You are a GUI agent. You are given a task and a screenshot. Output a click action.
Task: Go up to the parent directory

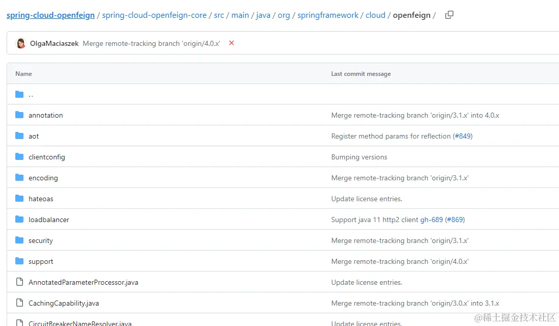pyautogui.click(x=31, y=95)
